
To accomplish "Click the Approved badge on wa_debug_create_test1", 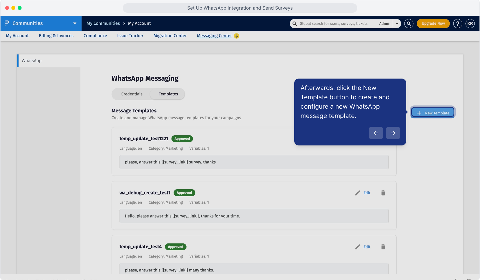I will click(184, 193).
